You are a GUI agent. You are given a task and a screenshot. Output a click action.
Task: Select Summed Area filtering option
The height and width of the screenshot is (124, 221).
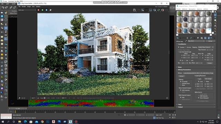pos(181,83)
